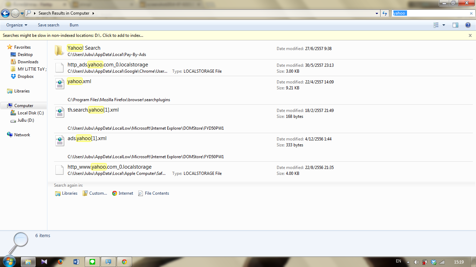
Task: Click the search magnifier icon in details pane
Action: pos(18,243)
